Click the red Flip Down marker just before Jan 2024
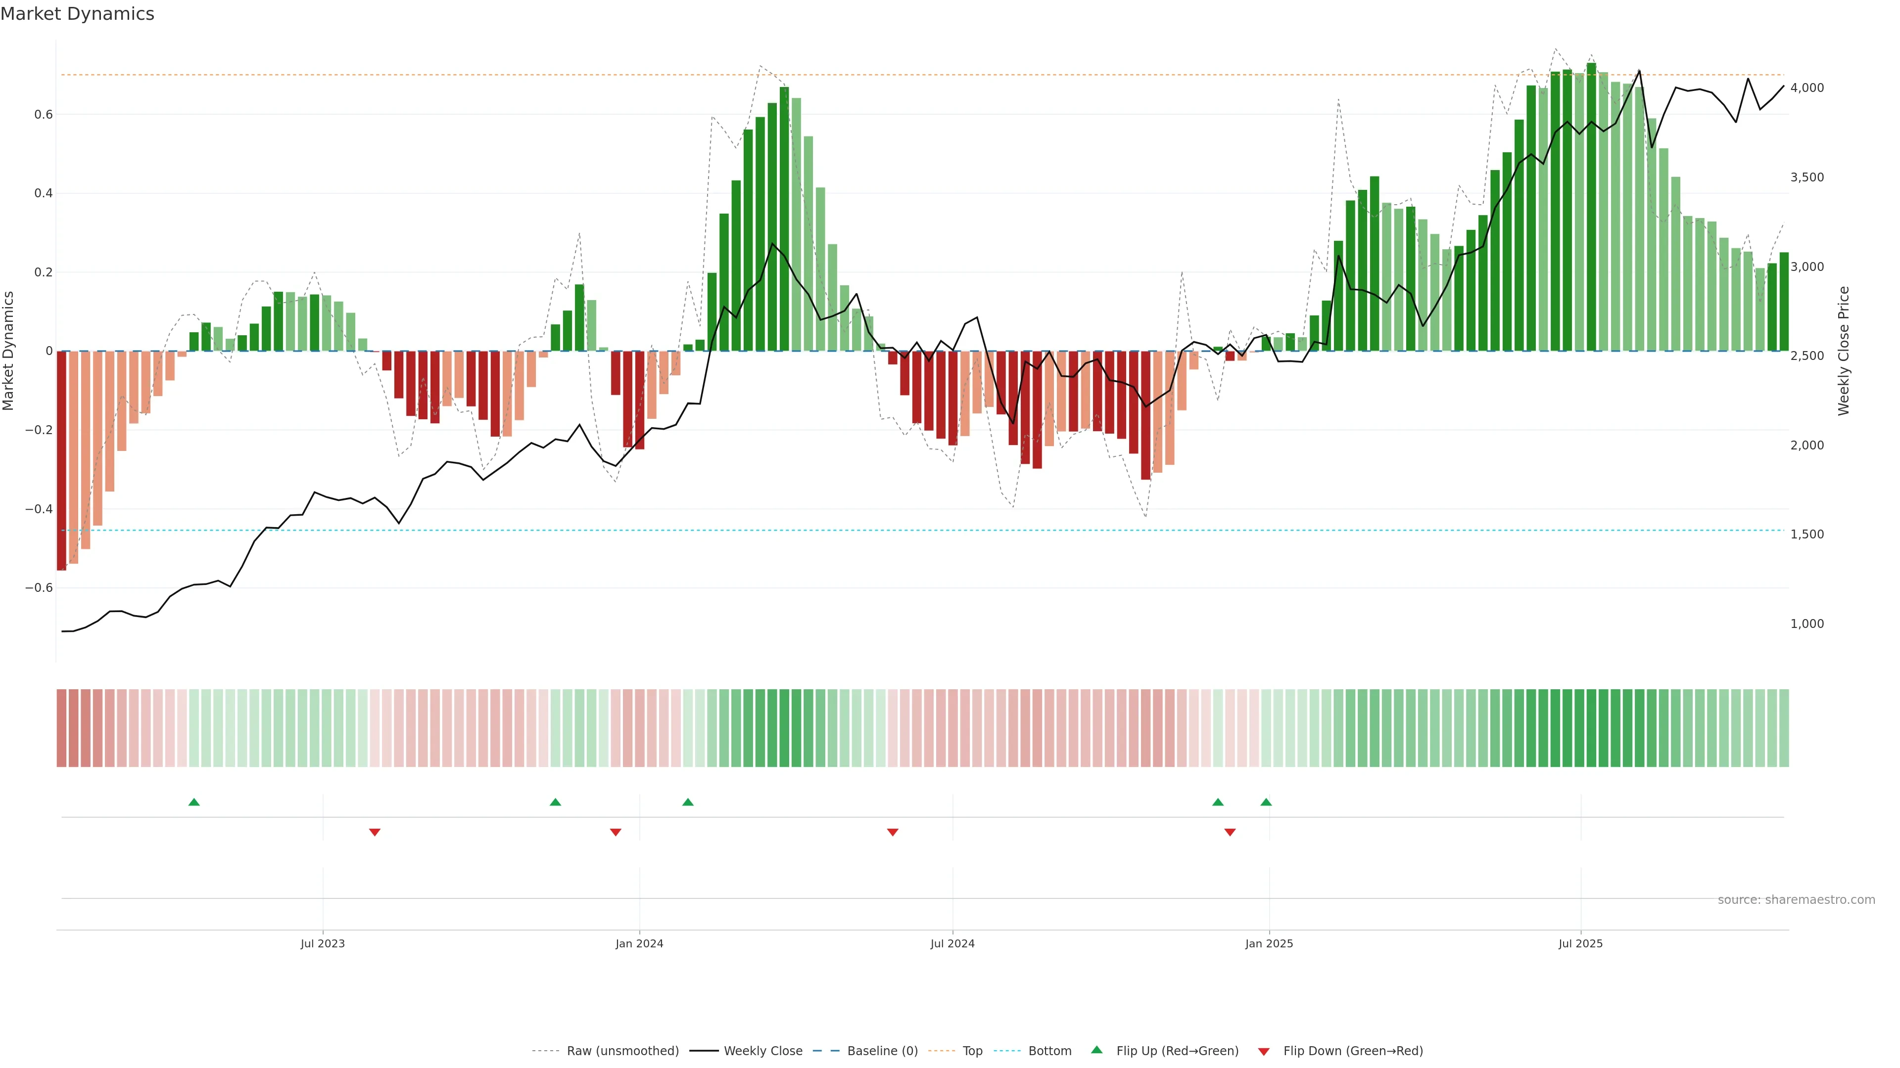The height and width of the screenshot is (1068, 1900). pyautogui.click(x=615, y=832)
